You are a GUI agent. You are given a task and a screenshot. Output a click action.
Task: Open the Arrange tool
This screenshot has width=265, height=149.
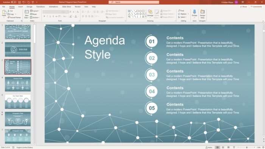150,14
